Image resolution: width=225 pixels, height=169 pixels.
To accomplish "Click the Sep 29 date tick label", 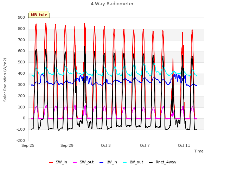I will [67, 145].
